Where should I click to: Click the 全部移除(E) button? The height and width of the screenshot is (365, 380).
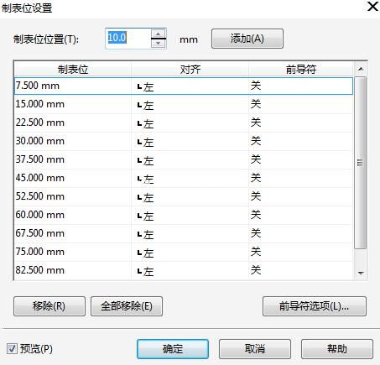(127, 306)
